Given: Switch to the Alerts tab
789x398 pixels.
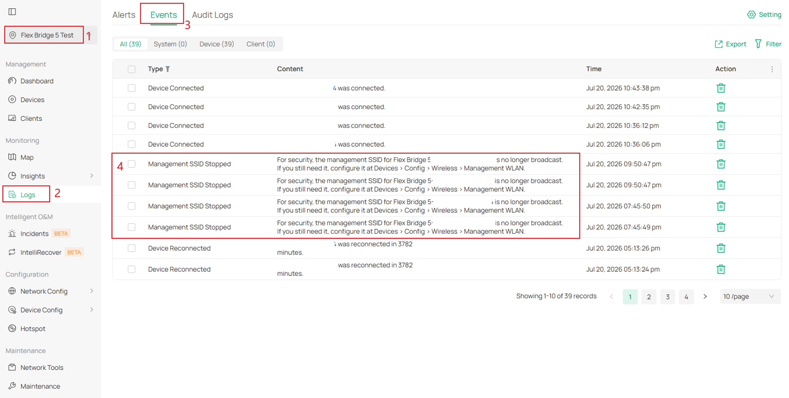Looking at the screenshot, I should [124, 15].
